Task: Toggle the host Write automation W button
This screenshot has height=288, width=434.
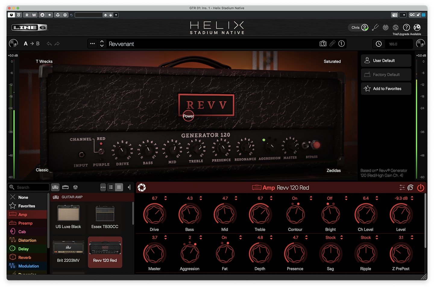Action: [x=34, y=15]
